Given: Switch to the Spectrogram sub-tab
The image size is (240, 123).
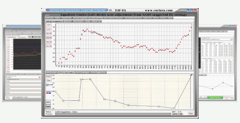Looking at the screenshot, I should coord(78,21).
